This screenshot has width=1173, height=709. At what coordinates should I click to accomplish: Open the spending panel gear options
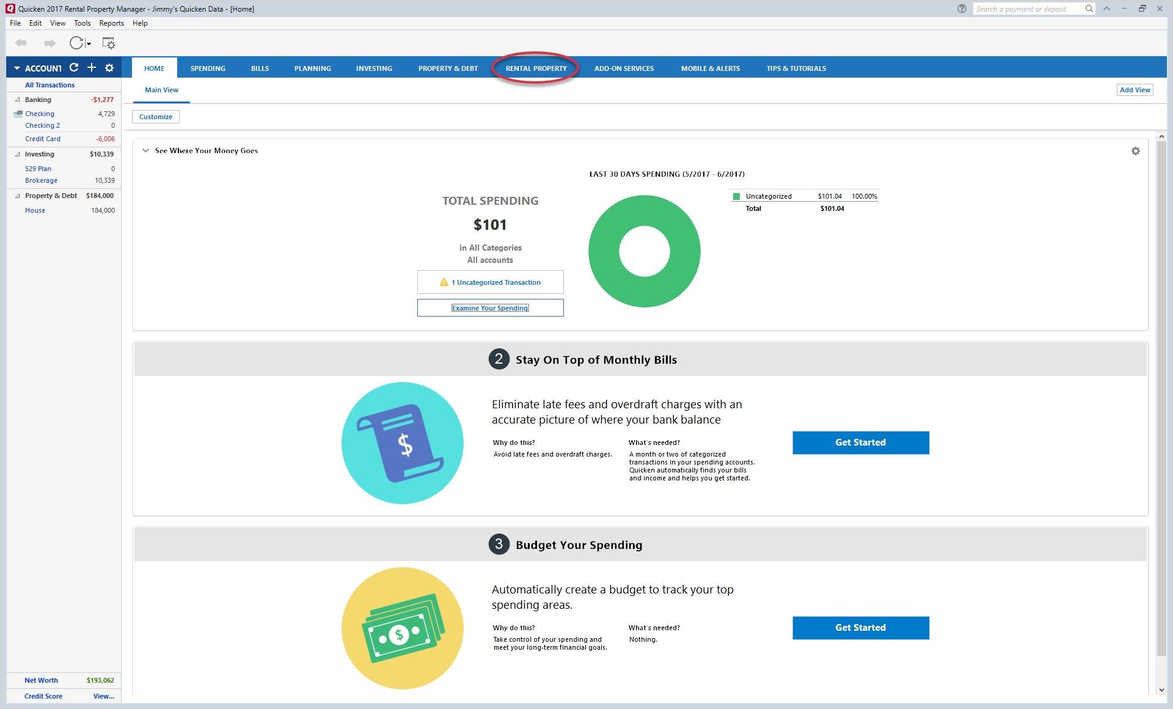pyautogui.click(x=1135, y=151)
